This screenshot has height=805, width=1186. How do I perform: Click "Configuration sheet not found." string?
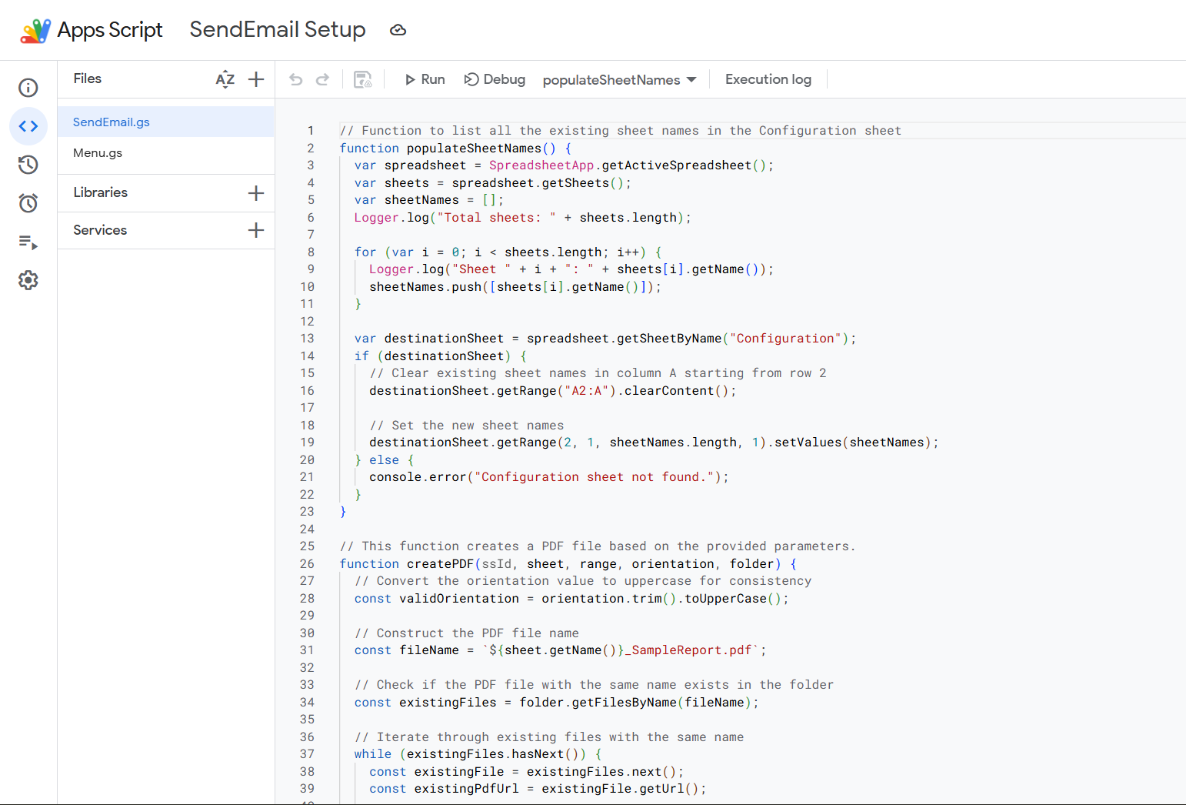[594, 477]
